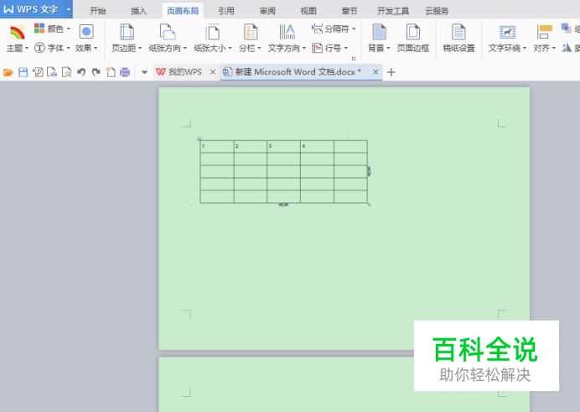Add a new document tab with plus button
580x412 pixels.
click(x=391, y=72)
